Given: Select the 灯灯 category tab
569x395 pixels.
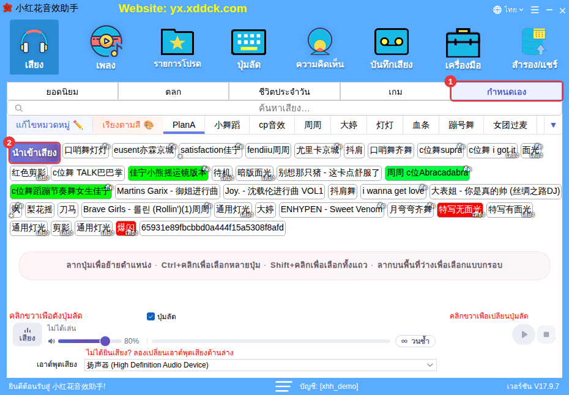Looking at the screenshot, I should [x=385, y=125].
